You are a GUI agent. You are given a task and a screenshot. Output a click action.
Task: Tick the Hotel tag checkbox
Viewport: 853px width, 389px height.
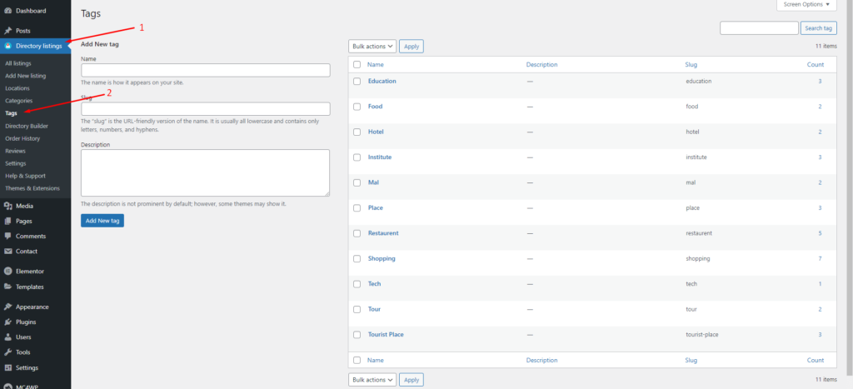[357, 132]
